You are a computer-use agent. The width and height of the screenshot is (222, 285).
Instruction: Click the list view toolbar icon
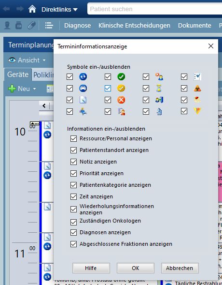49,26
